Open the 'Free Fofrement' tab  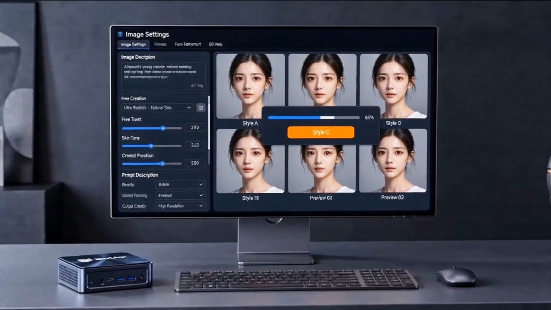point(188,44)
